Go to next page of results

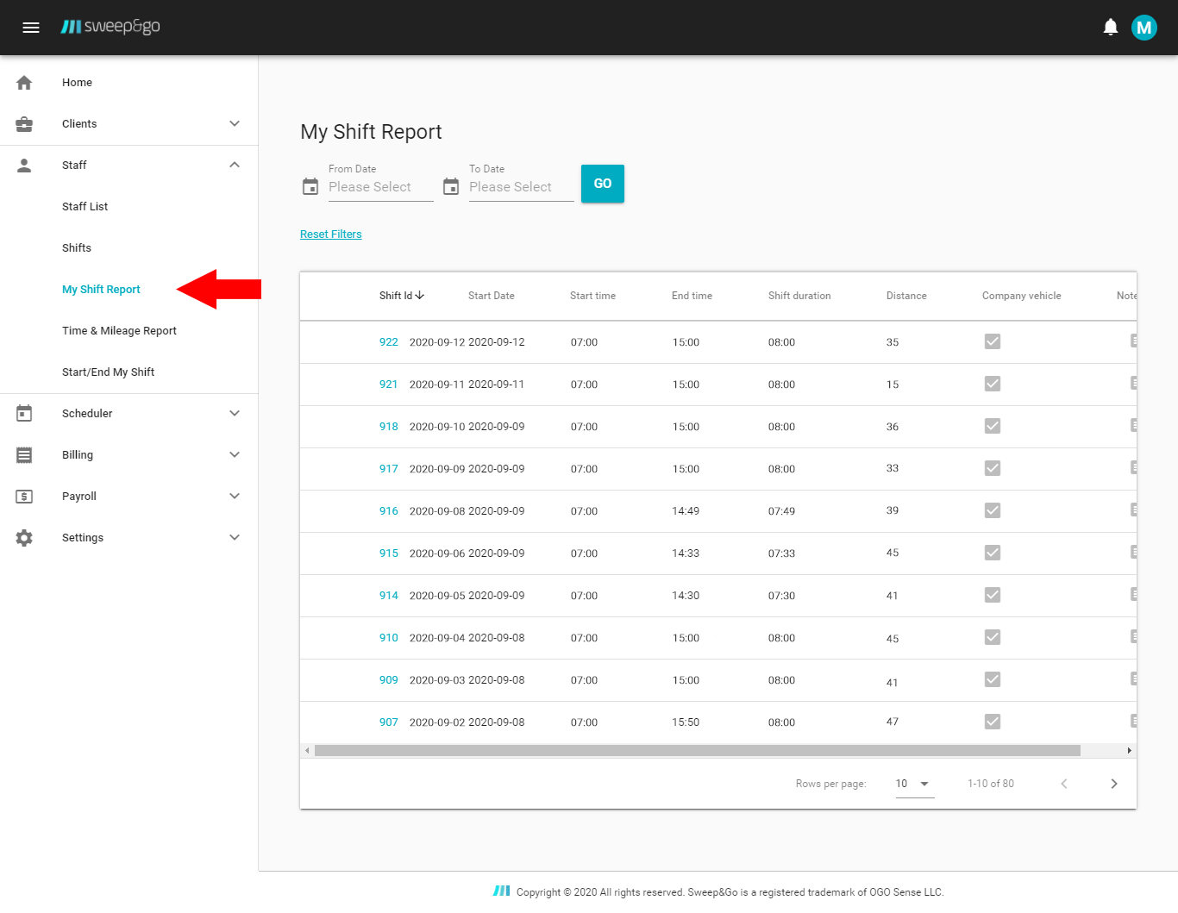click(x=1113, y=784)
